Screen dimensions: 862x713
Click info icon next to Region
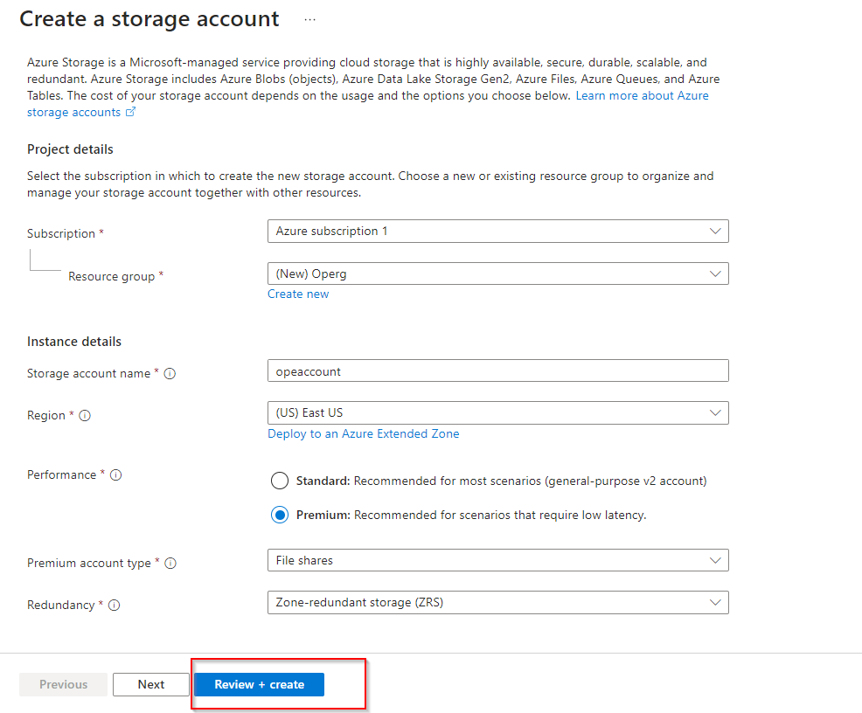tap(85, 416)
